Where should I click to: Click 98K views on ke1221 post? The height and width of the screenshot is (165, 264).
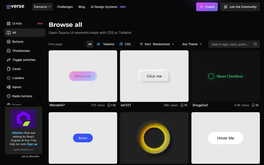(171, 105)
